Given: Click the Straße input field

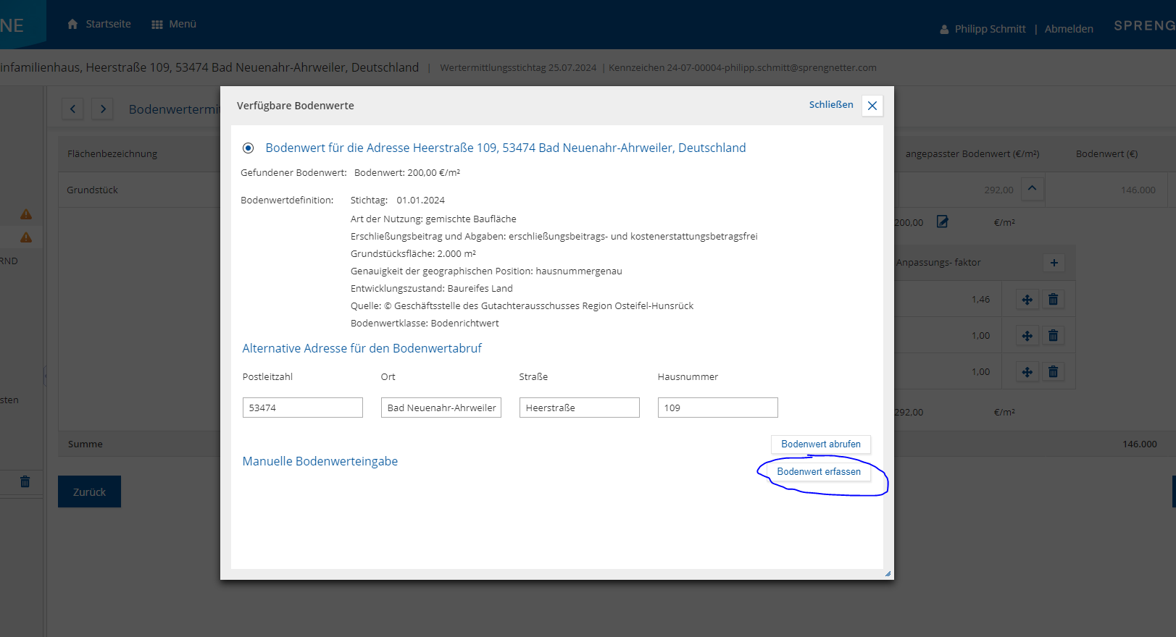Looking at the screenshot, I should click(x=579, y=408).
